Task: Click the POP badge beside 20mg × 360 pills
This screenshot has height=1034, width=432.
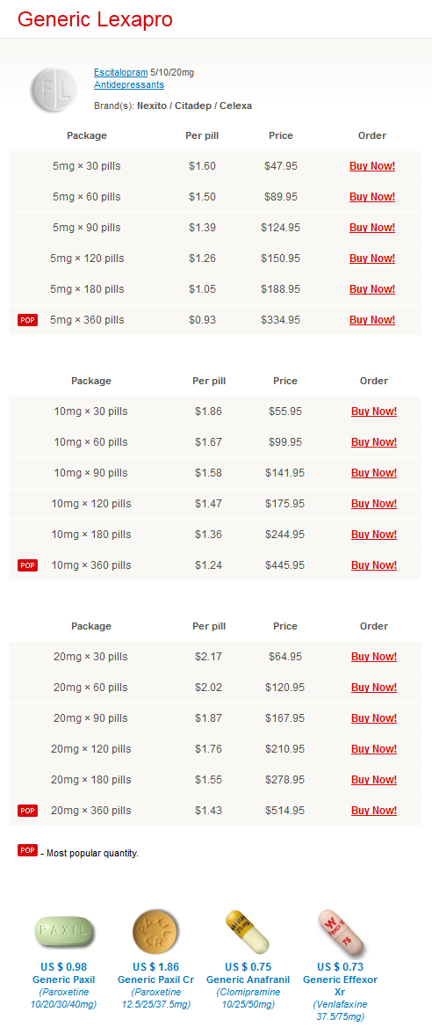Action: (x=28, y=811)
